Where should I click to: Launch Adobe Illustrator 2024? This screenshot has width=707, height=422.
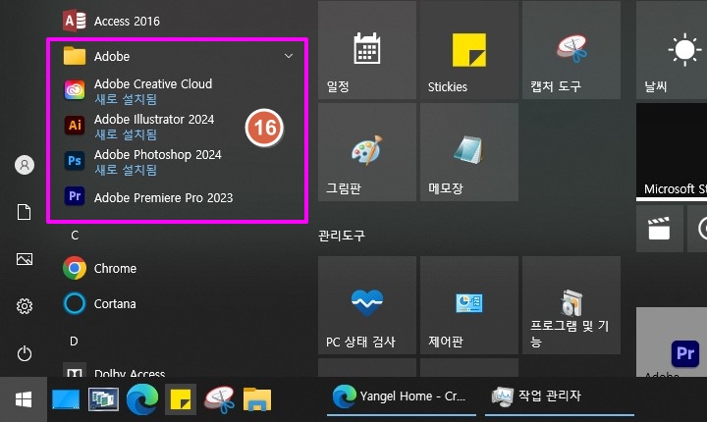tap(178, 126)
